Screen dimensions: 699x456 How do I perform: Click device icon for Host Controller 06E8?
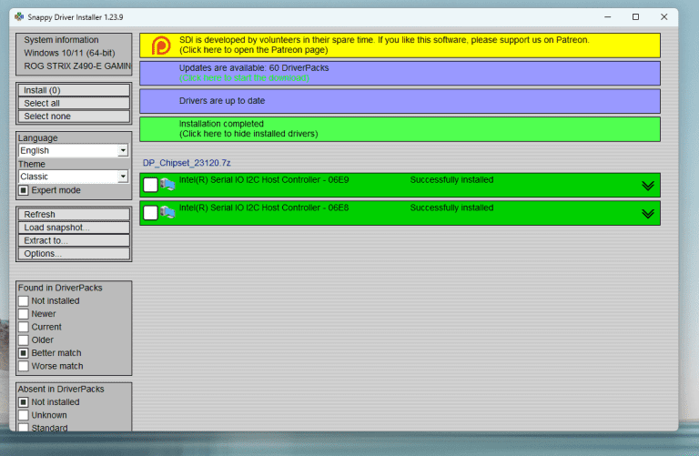pyautogui.click(x=167, y=213)
